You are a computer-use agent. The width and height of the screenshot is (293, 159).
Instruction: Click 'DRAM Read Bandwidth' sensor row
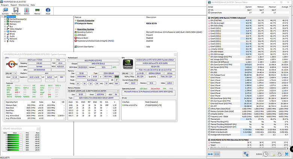tap(248, 129)
